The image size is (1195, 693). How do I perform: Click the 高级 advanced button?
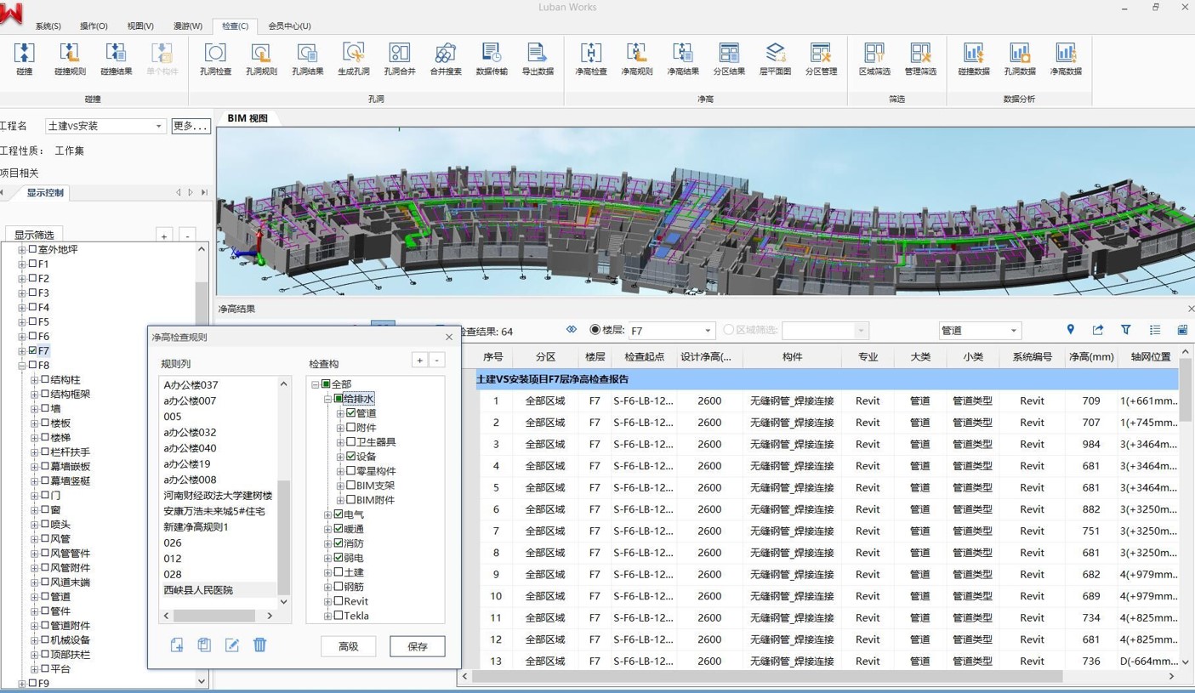point(348,646)
